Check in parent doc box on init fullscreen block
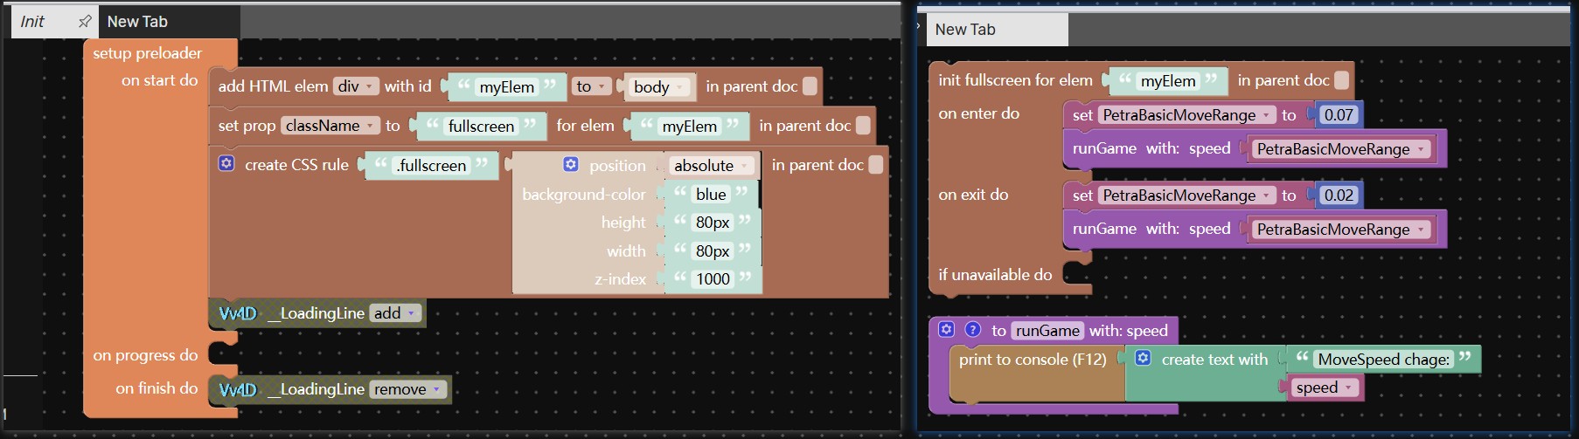Viewport: 1579px width, 439px height. 1342,80
